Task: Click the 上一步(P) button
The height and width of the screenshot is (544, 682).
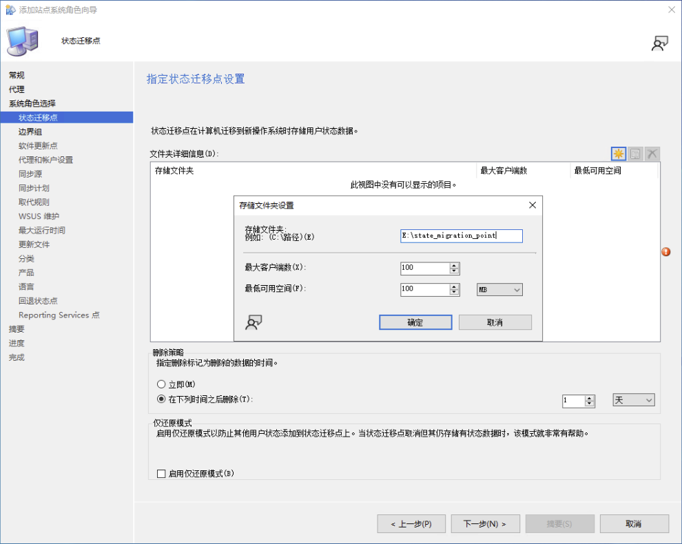Action: coord(411,524)
